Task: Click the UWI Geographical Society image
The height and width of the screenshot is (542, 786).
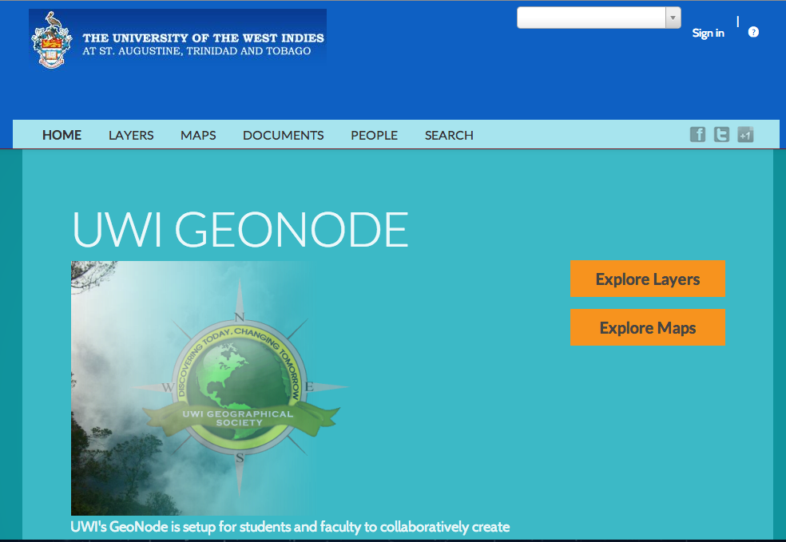Action: point(209,388)
